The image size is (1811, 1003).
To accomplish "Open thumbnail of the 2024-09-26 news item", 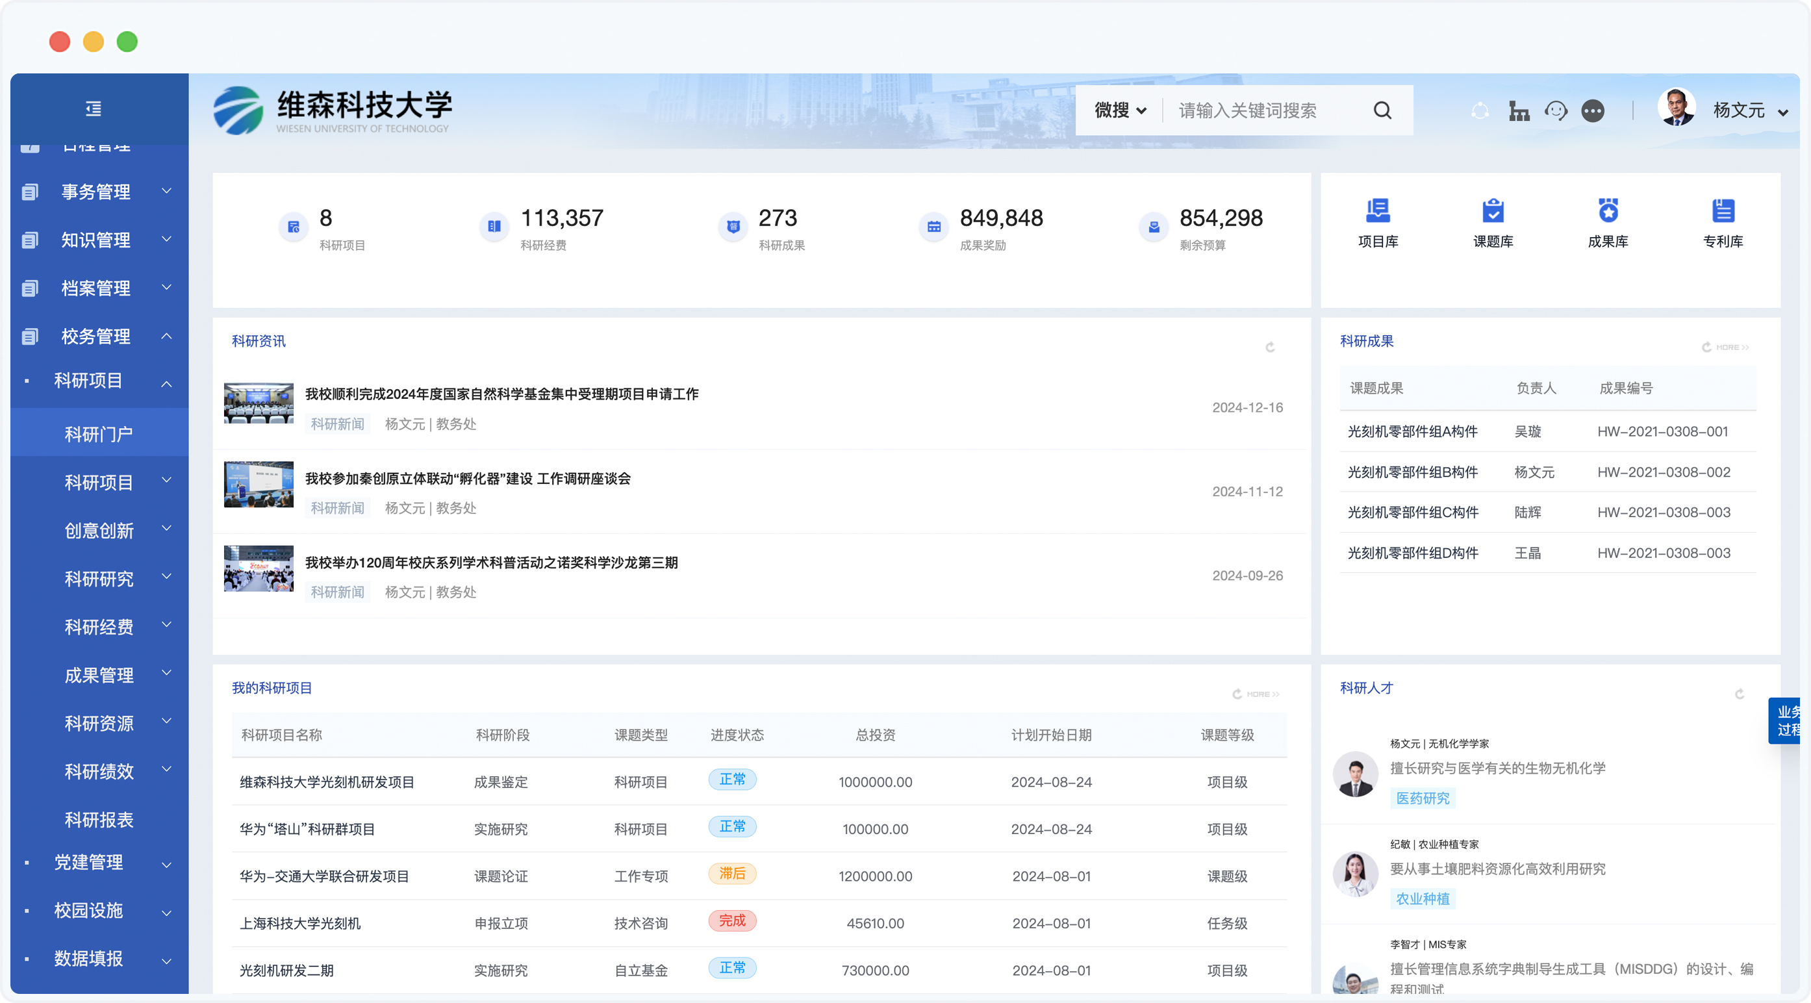I will pos(259,568).
